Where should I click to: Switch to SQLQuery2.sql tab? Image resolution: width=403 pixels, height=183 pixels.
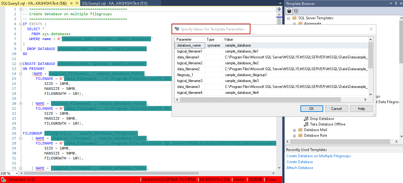[114, 3]
